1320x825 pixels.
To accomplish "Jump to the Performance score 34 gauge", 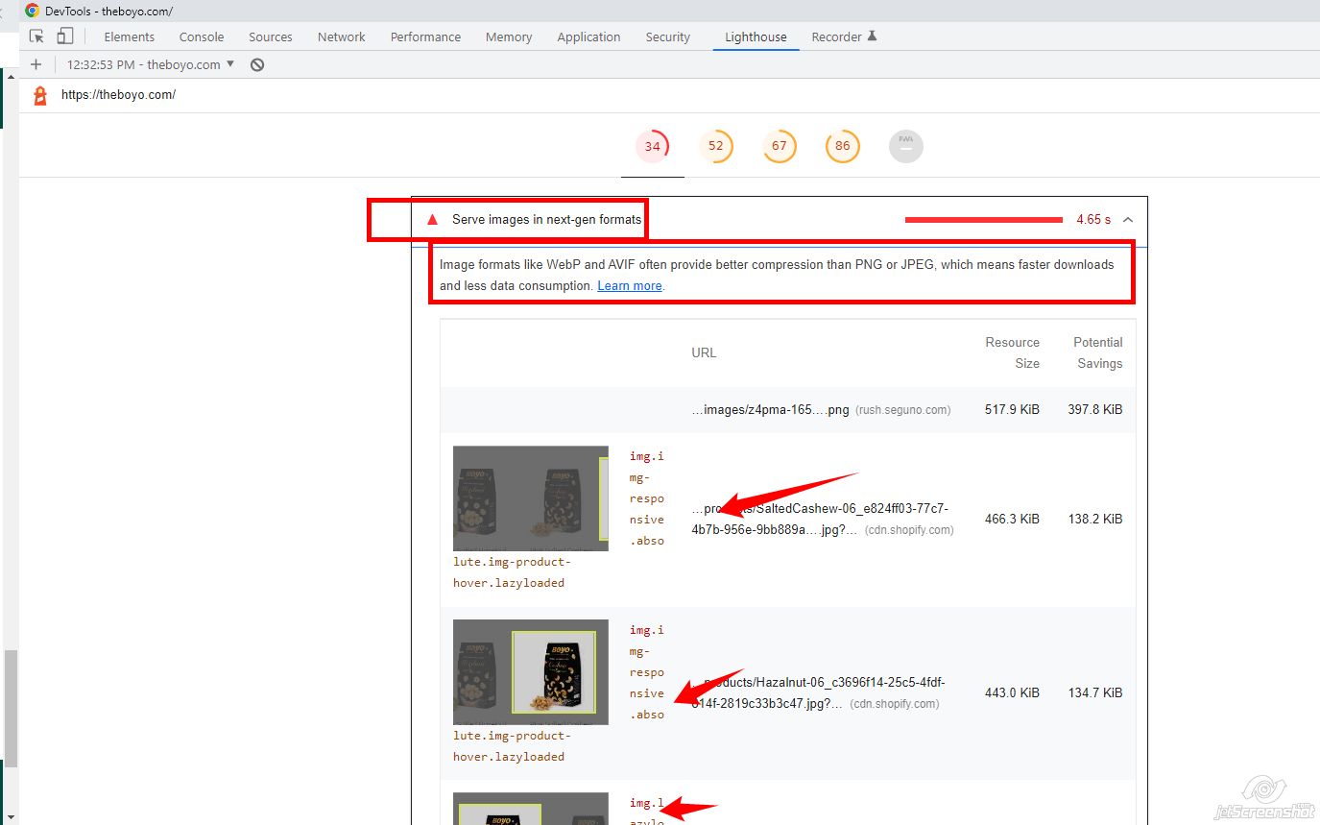I will (x=653, y=146).
